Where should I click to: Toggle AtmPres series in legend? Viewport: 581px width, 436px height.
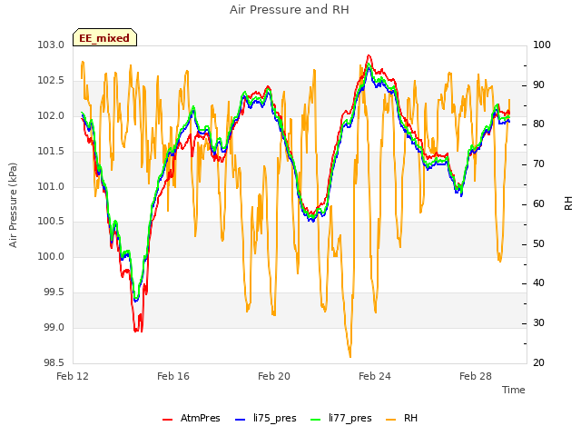(x=192, y=418)
